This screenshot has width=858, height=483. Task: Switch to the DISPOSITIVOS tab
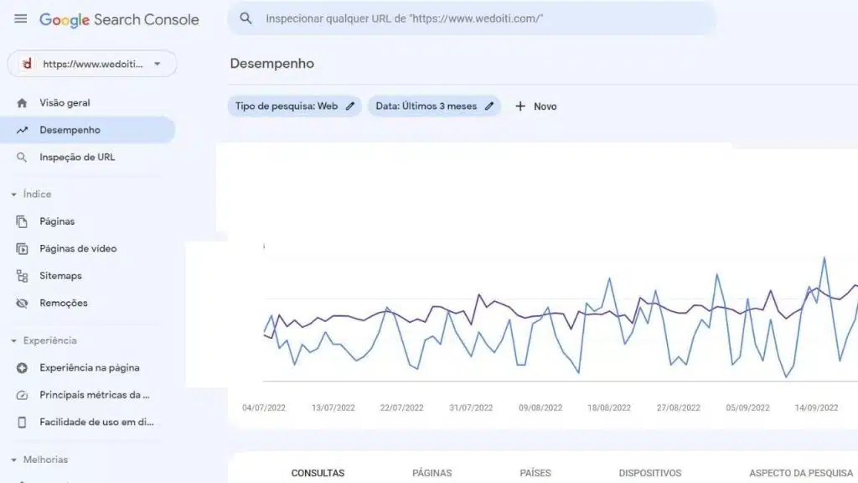point(649,473)
